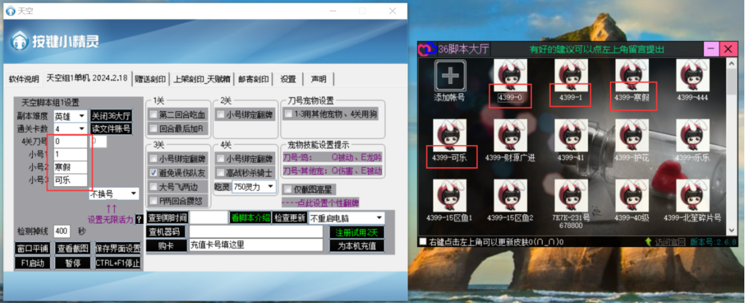The height and width of the screenshot is (303, 745).
Task: Uncheck 避免误伤队友 option
Action: 154,173
